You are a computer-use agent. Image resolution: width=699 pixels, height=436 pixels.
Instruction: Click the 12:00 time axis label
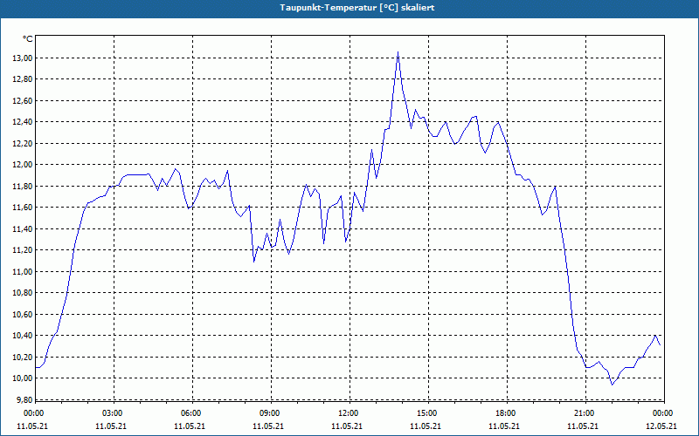pyautogui.click(x=348, y=413)
